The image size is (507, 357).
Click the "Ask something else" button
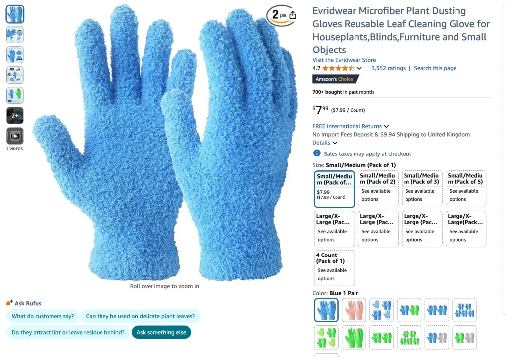pyautogui.click(x=161, y=332)
